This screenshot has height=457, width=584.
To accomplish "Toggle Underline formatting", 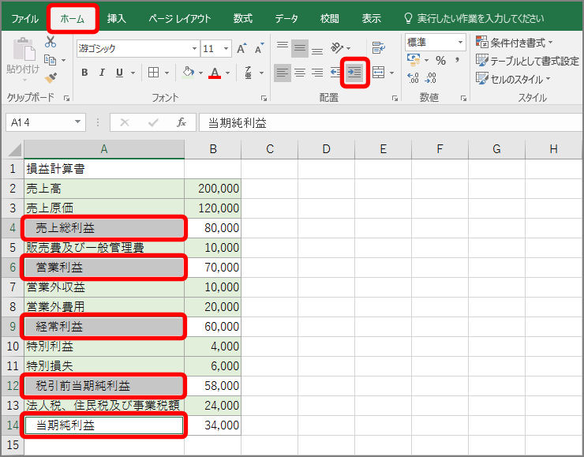I will (x=119, y=73).
